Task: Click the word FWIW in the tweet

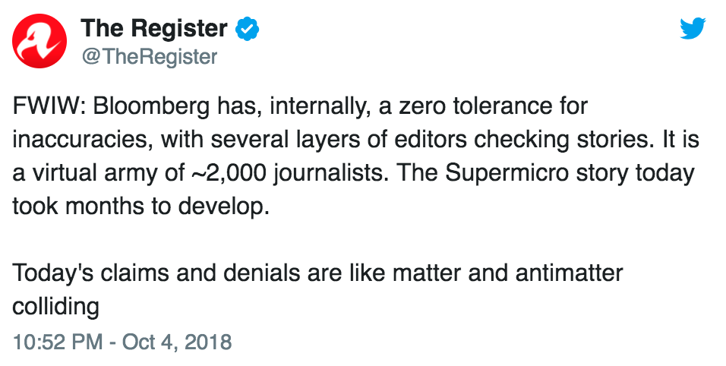Action: point(46,106)
